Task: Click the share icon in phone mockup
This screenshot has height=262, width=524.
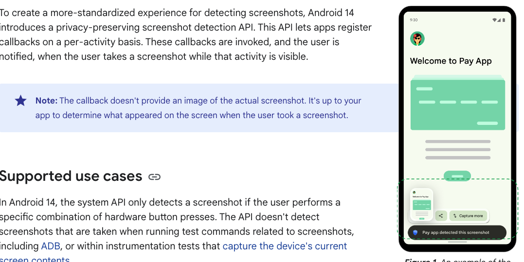Action: click(441, 216)
